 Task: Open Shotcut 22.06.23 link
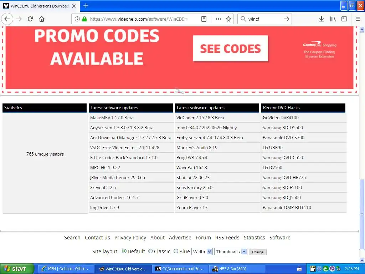click(x=193, y=178)
